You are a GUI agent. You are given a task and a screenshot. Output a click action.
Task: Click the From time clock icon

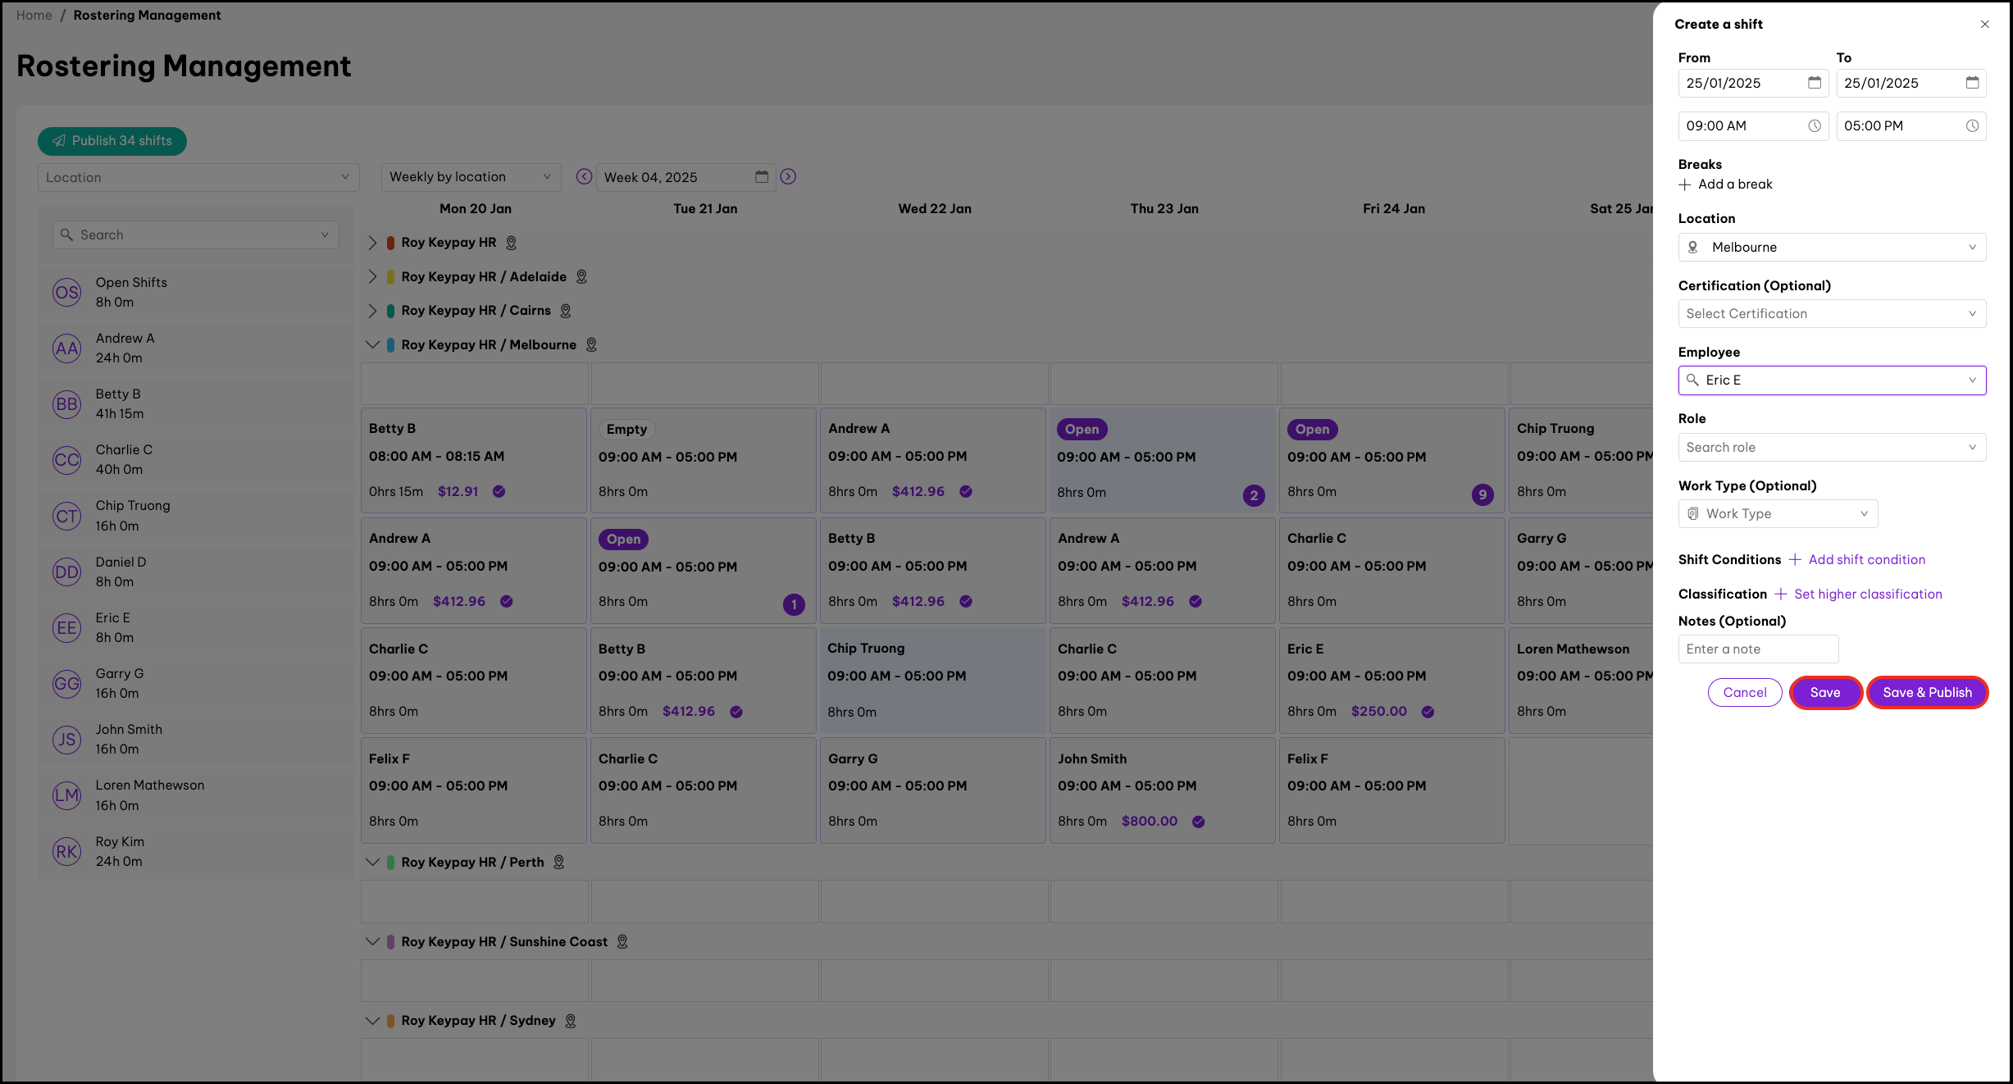pos(1814,125)
